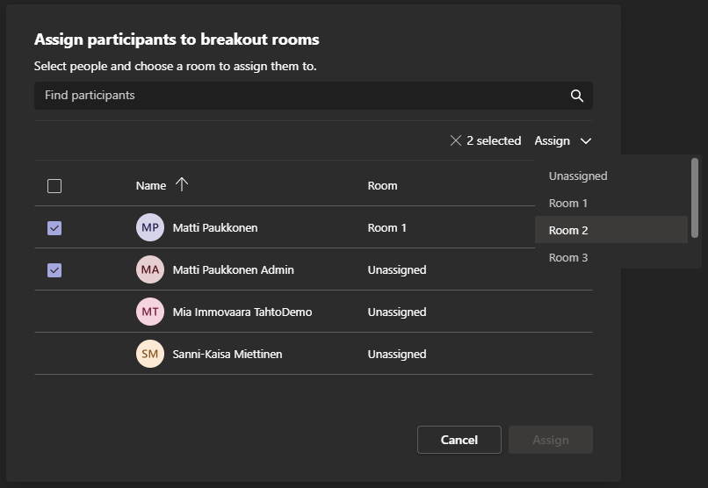The image size is (708, 488).
Task: Uncheck the Matti Paukkonen Admin checkbox
Action: point(54,270)
